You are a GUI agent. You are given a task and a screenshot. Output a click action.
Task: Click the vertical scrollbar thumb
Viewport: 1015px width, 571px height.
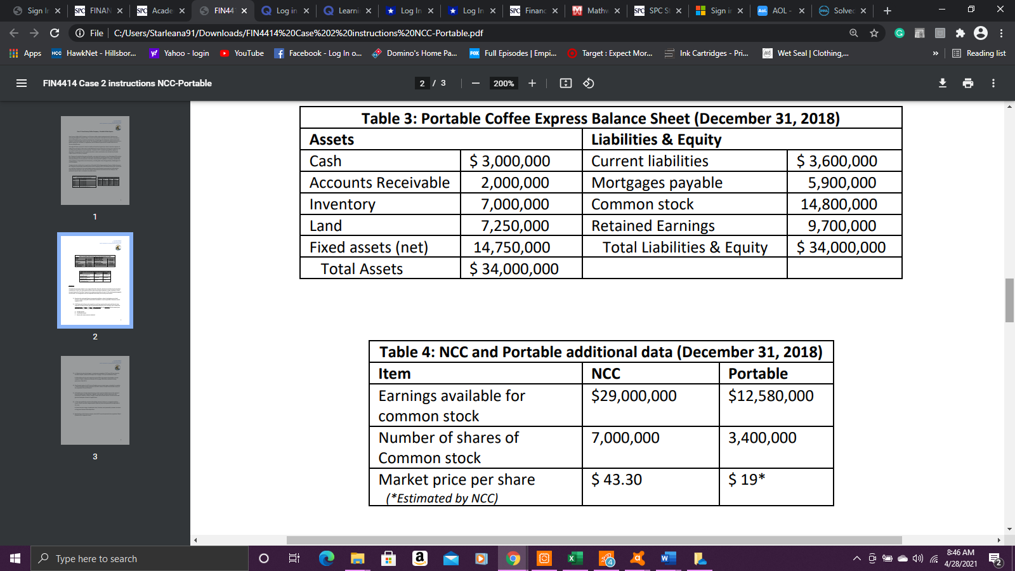click(x=1009, y=300)
